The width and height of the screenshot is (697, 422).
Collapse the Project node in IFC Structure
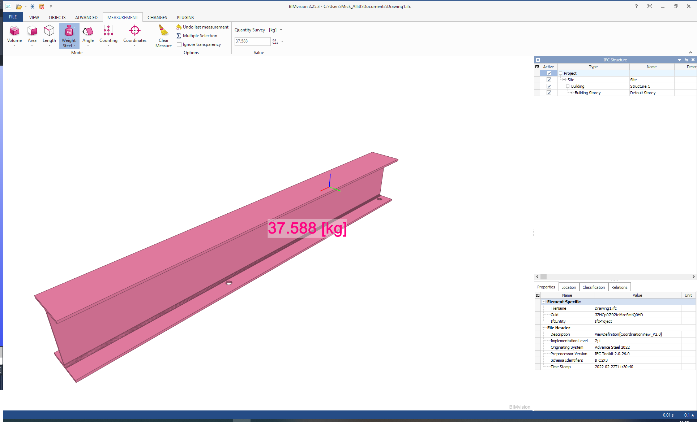(x=560, y=73)
